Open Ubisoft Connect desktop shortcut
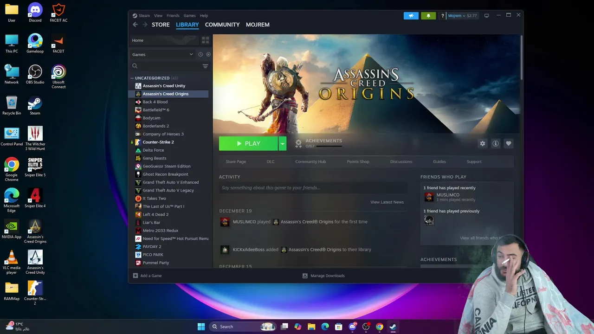Image resolution: width=594 pixels, height=334 pixels. pos(58,77)
